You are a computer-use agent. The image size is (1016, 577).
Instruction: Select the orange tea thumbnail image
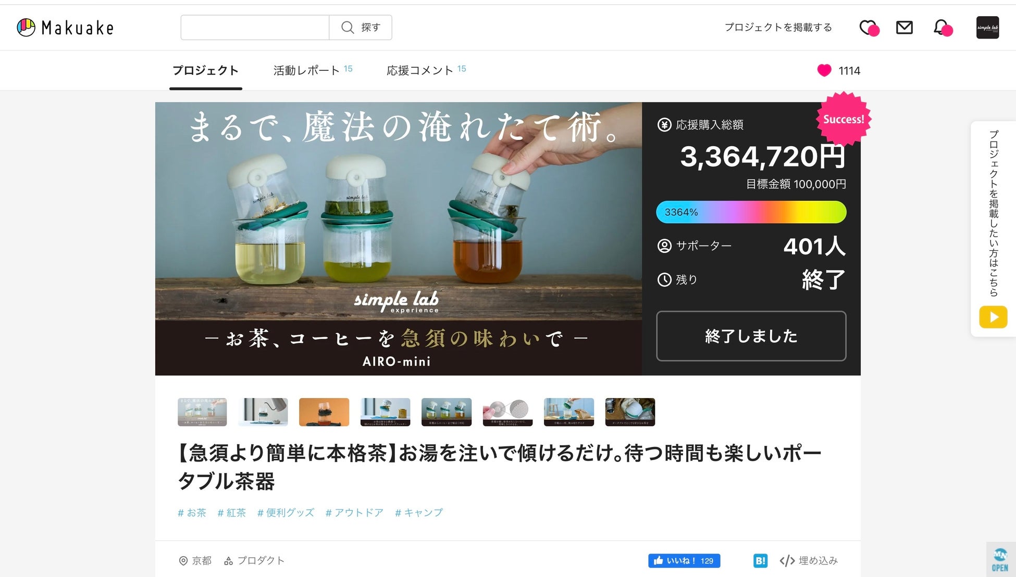pos(324,412)
